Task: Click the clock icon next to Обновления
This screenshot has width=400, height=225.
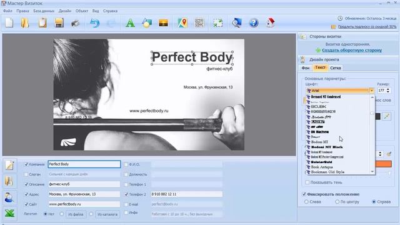Action: 340,18
